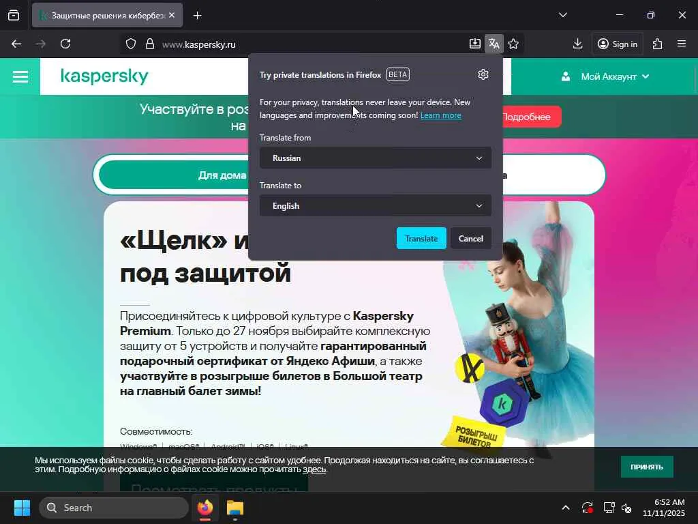The width and height of the screenshot is (698, 524).
Task: Open Learn more link in translation panel
Action: (x=441, y=115)
